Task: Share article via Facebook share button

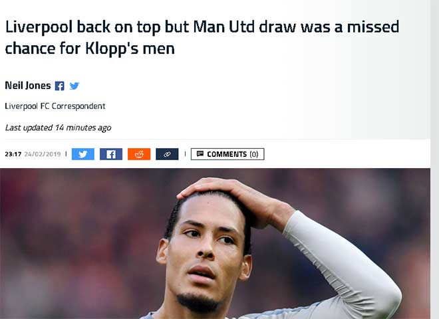Action: click(x=111, y=154)
